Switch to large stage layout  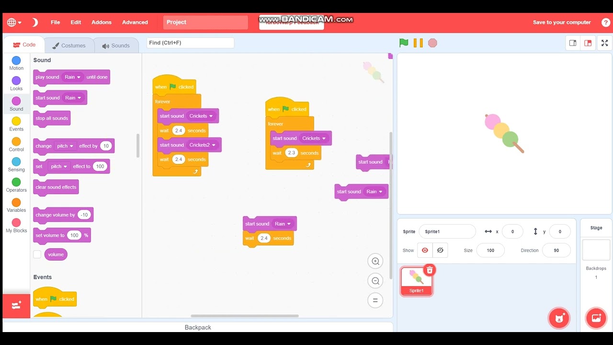[x=588, y=43]
